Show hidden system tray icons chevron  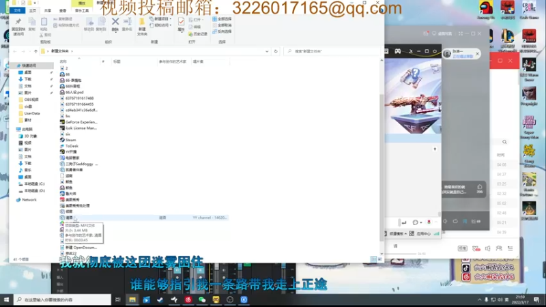[480, 299]
